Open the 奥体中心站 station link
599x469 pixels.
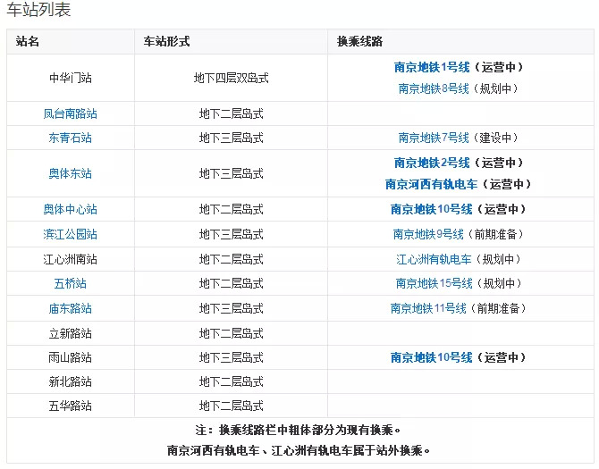[71, 209]
